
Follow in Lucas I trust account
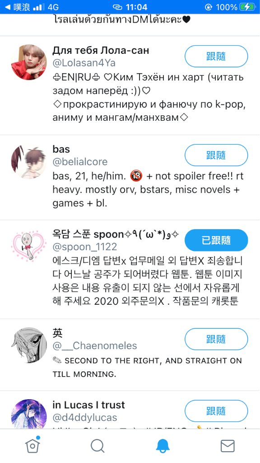216,411
